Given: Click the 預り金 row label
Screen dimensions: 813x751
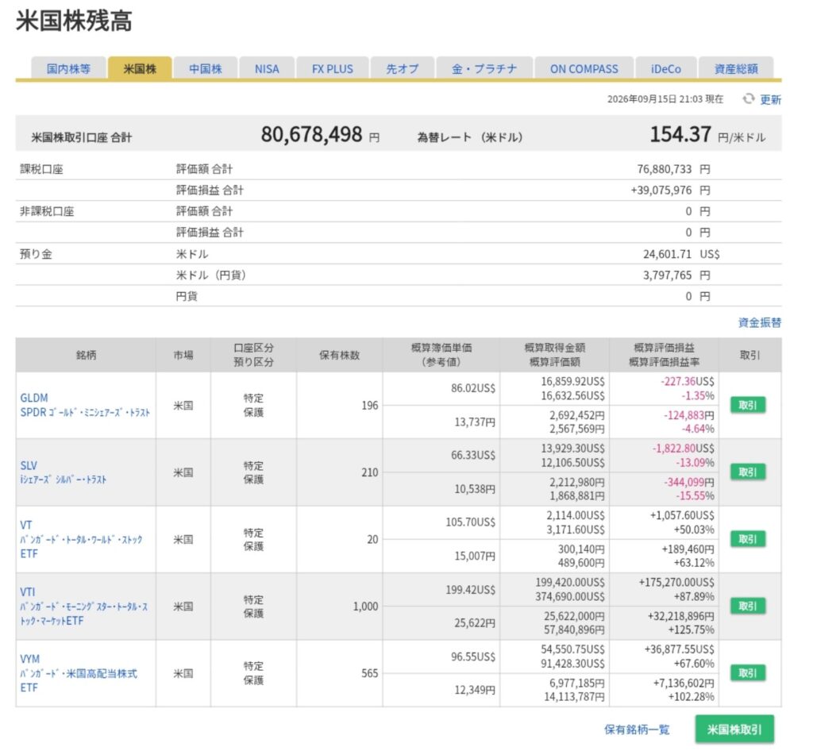Looking at the screenshot, I should pyautogui.click(x=36, y=254).
